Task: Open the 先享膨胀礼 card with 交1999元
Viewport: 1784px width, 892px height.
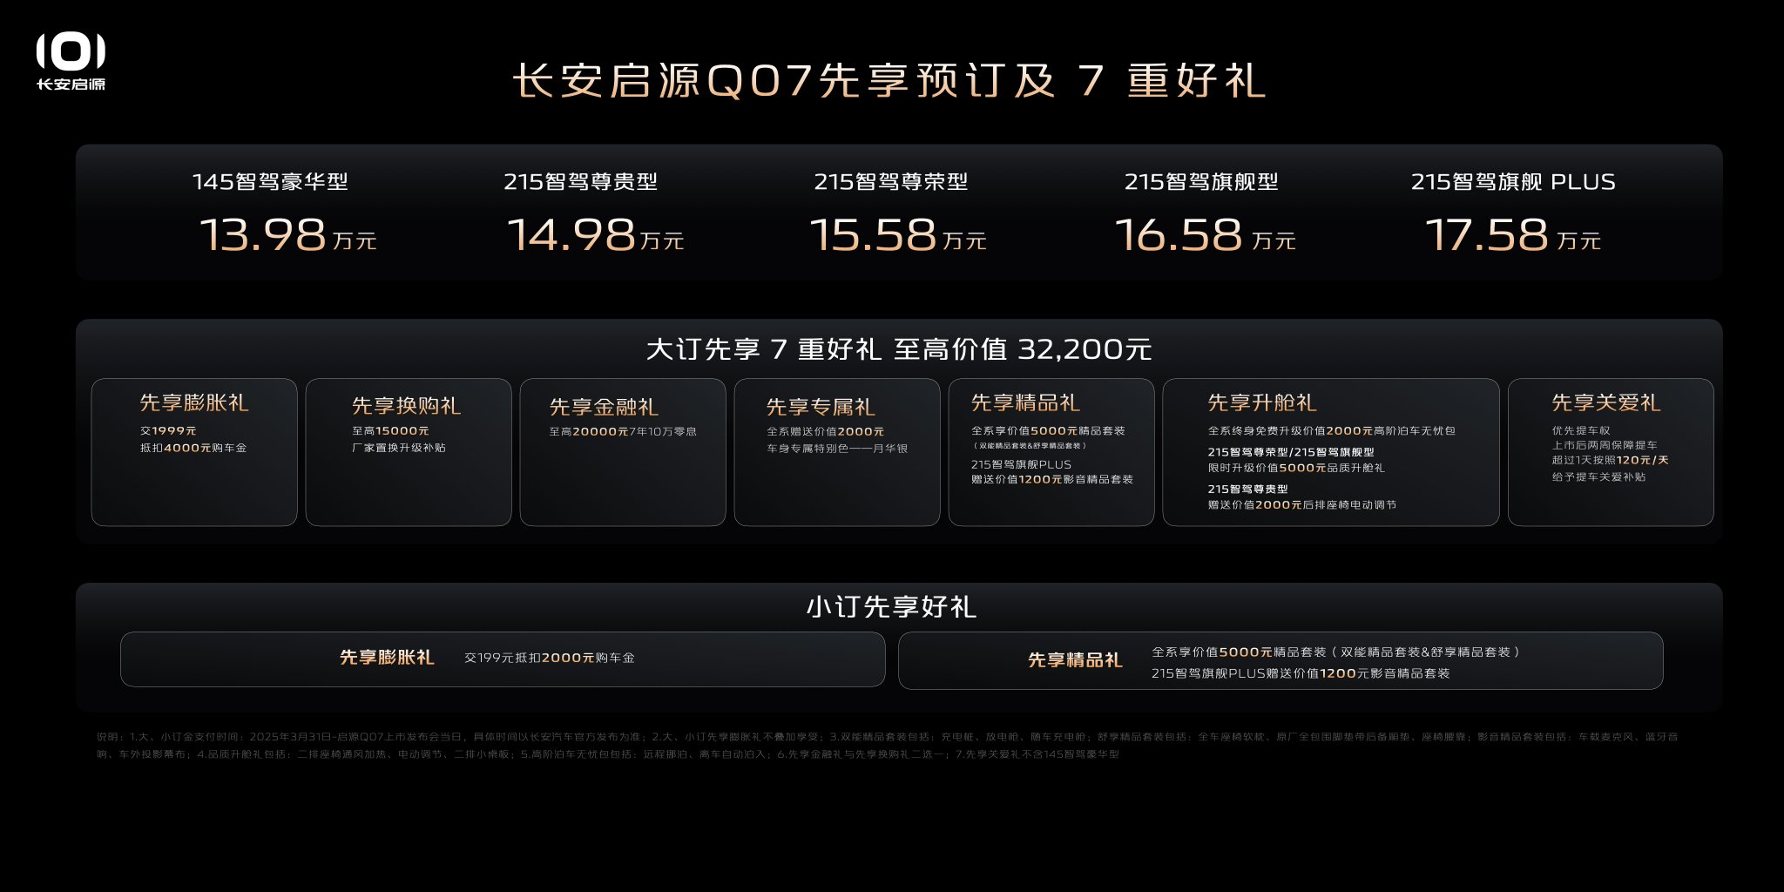Action: pyautogui.click(x=194, y=452)
